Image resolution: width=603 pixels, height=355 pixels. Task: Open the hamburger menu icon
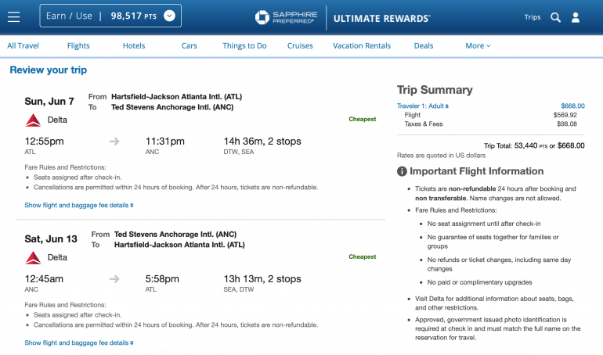(14, 16)
